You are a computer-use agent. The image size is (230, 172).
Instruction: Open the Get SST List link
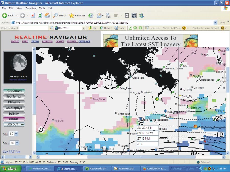(11, 152)
